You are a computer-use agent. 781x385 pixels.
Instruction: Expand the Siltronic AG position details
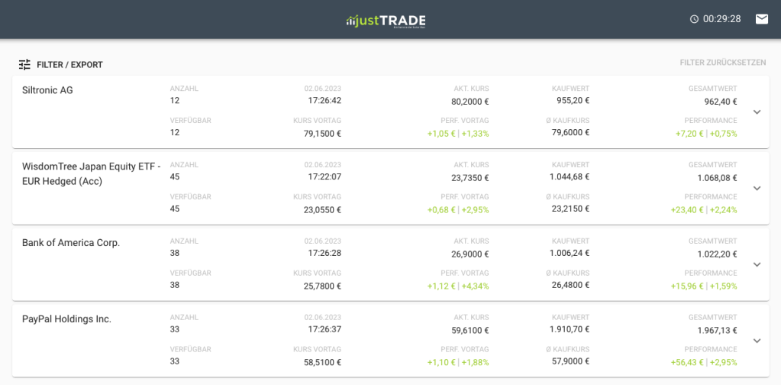757,112
